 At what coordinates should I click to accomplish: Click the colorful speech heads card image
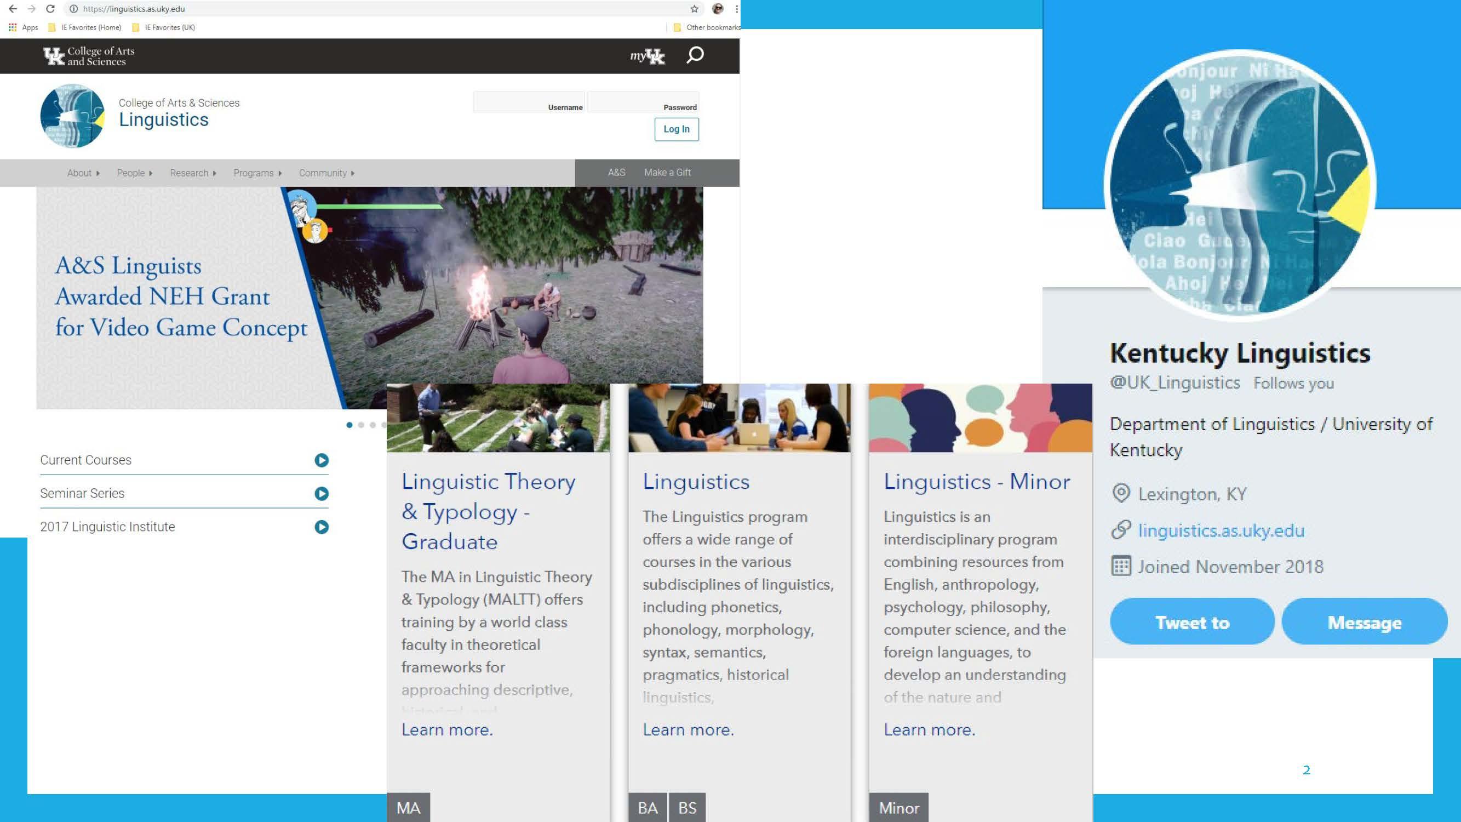[981, 418]
